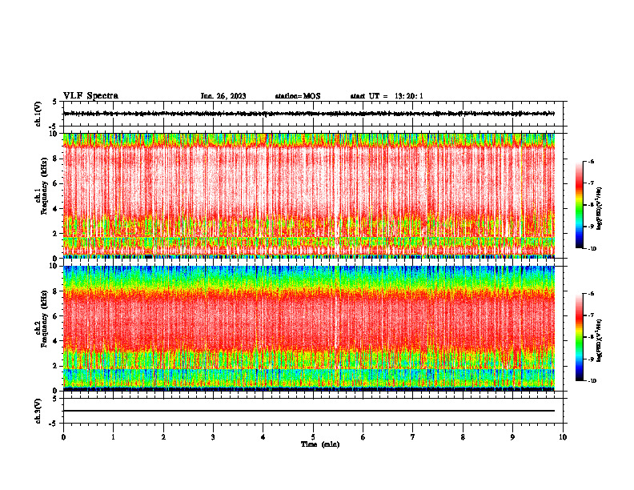This screenshot has height=490, width=634.
Task: Click the "-10" label on ch.1 colorbar
Action: point(592,248)
